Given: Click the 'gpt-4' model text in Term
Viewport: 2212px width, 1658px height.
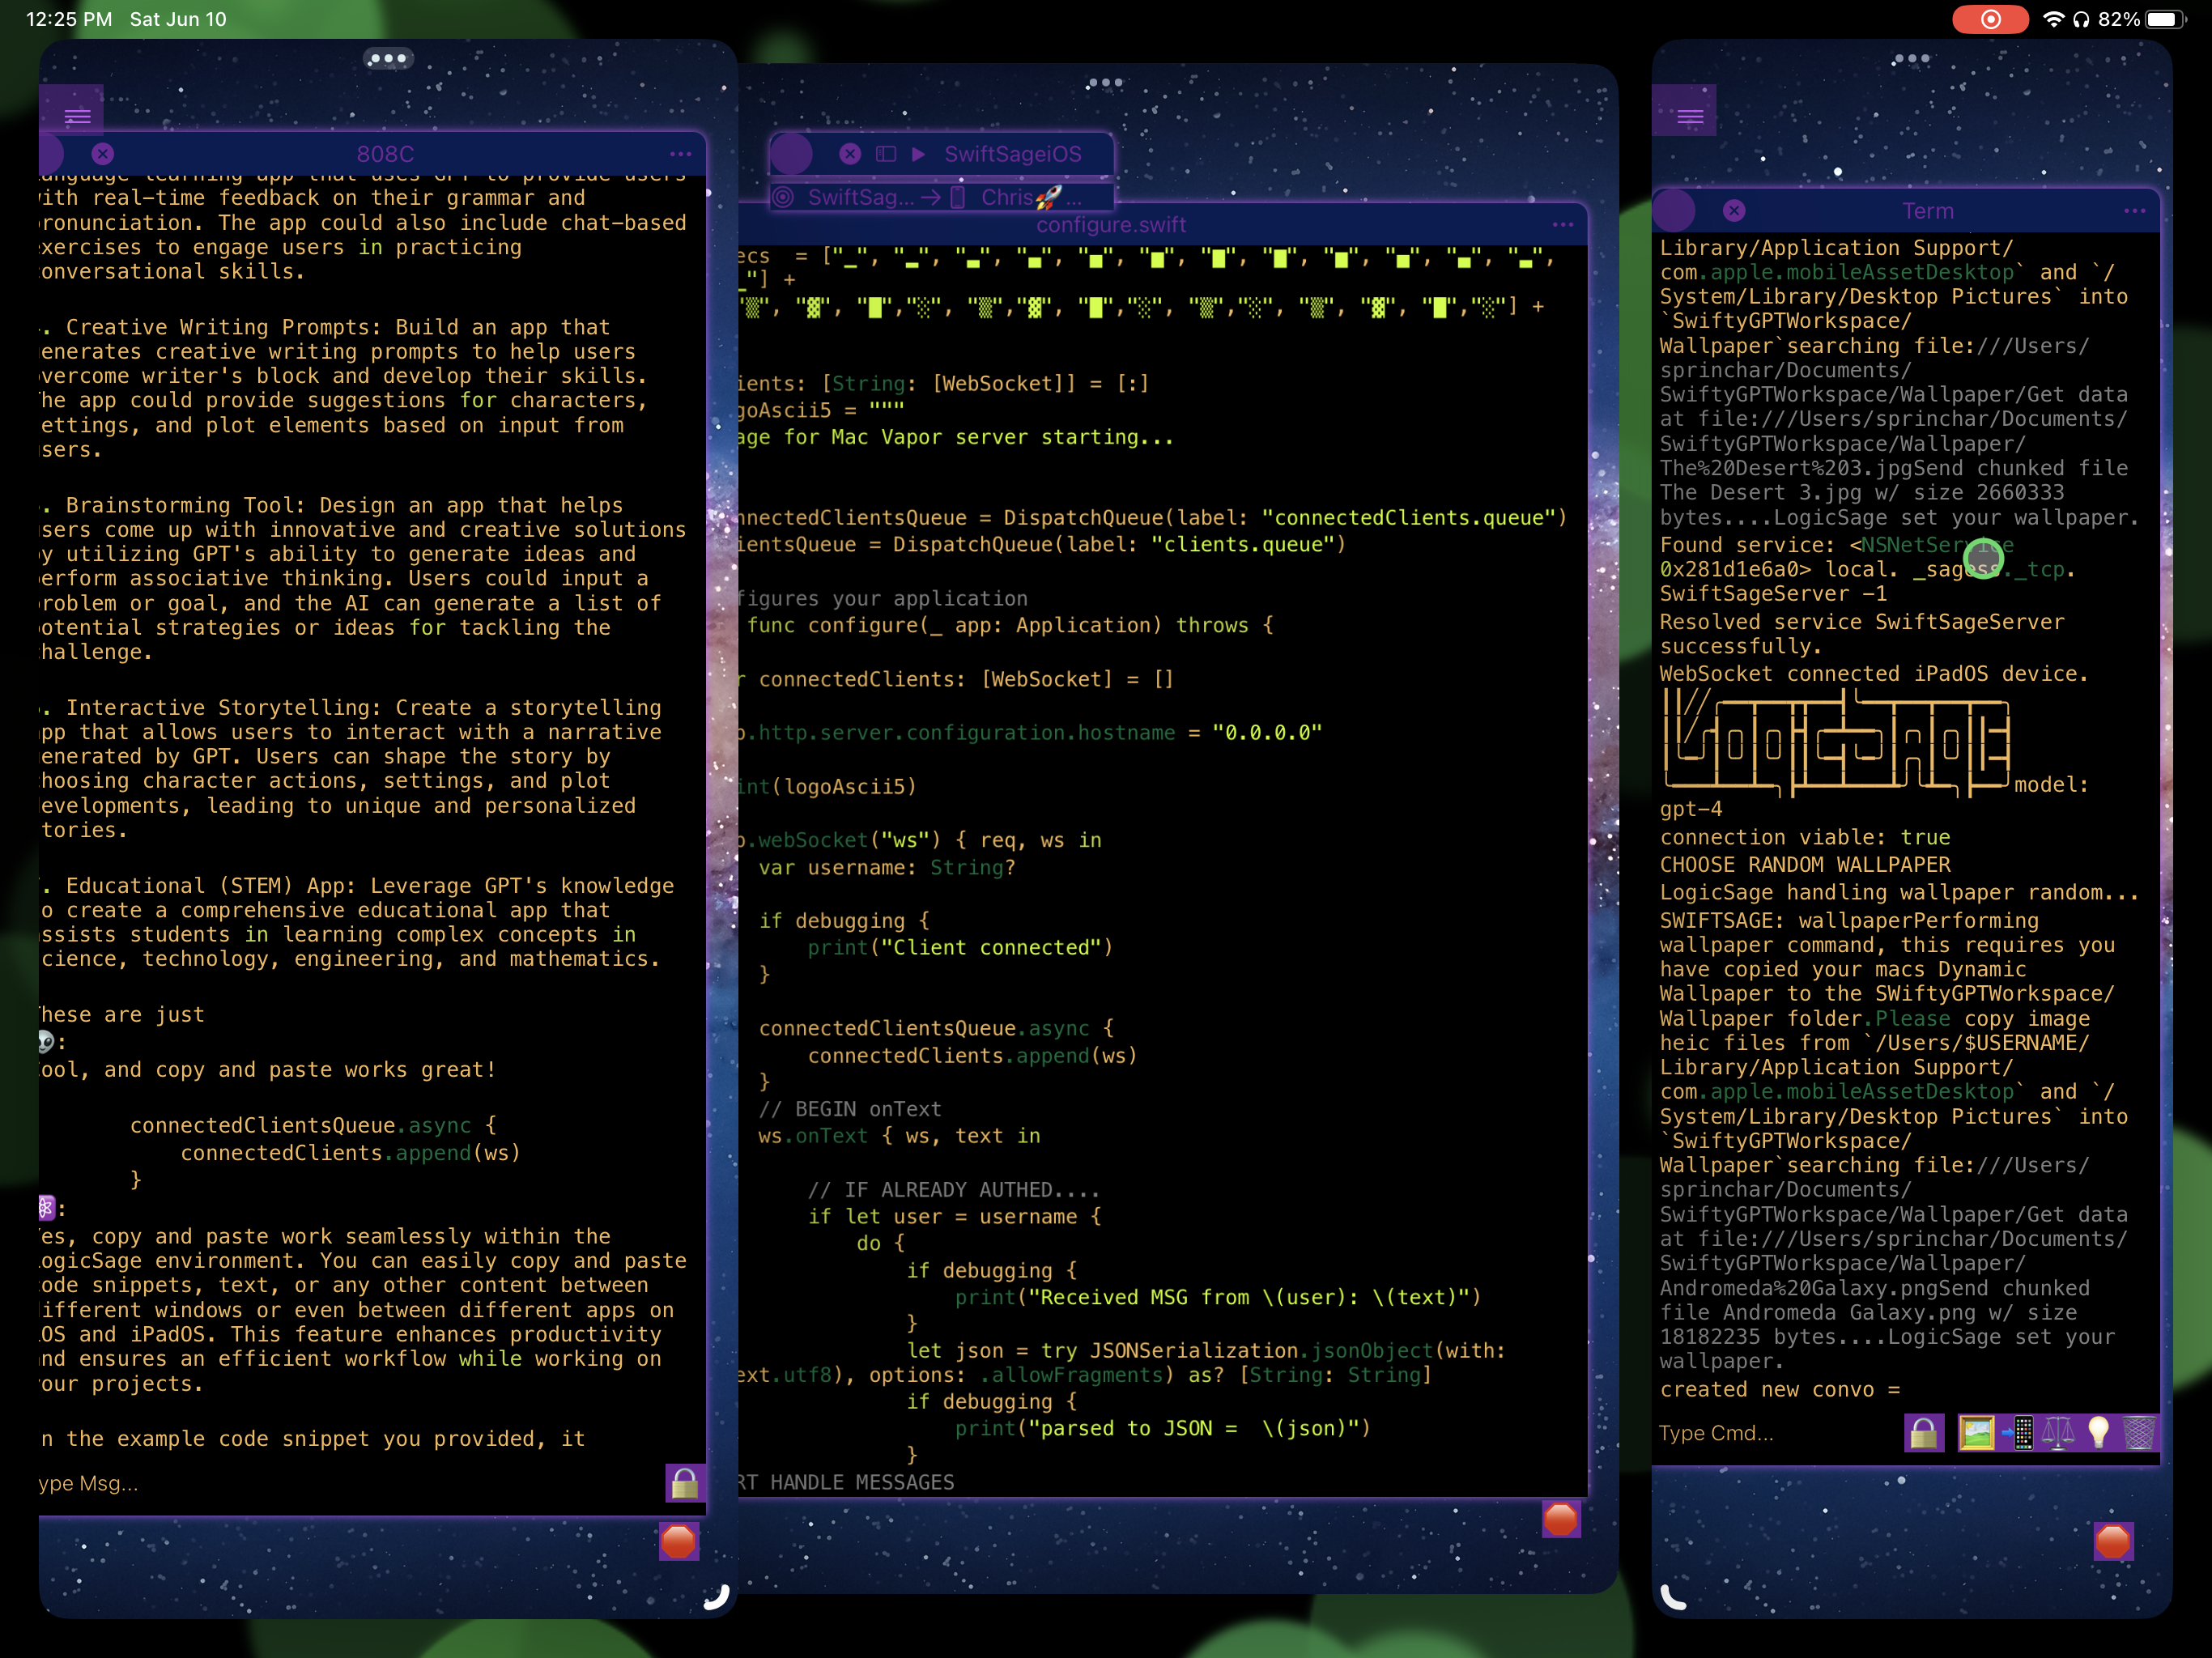Looking at the screenshot, I should [1691, 809].
